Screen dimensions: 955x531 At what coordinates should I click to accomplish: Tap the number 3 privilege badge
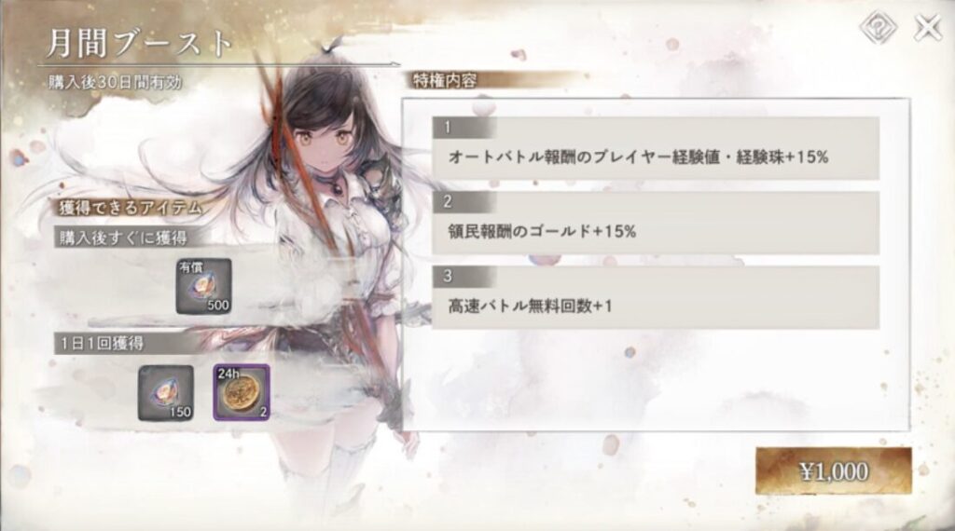[x=449, y=276]
